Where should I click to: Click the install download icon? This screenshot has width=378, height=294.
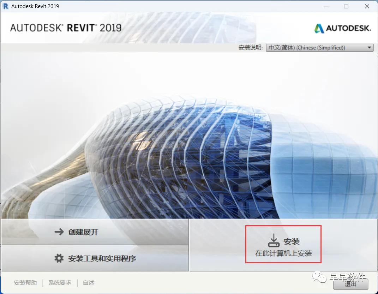click(x=274, y=240)
